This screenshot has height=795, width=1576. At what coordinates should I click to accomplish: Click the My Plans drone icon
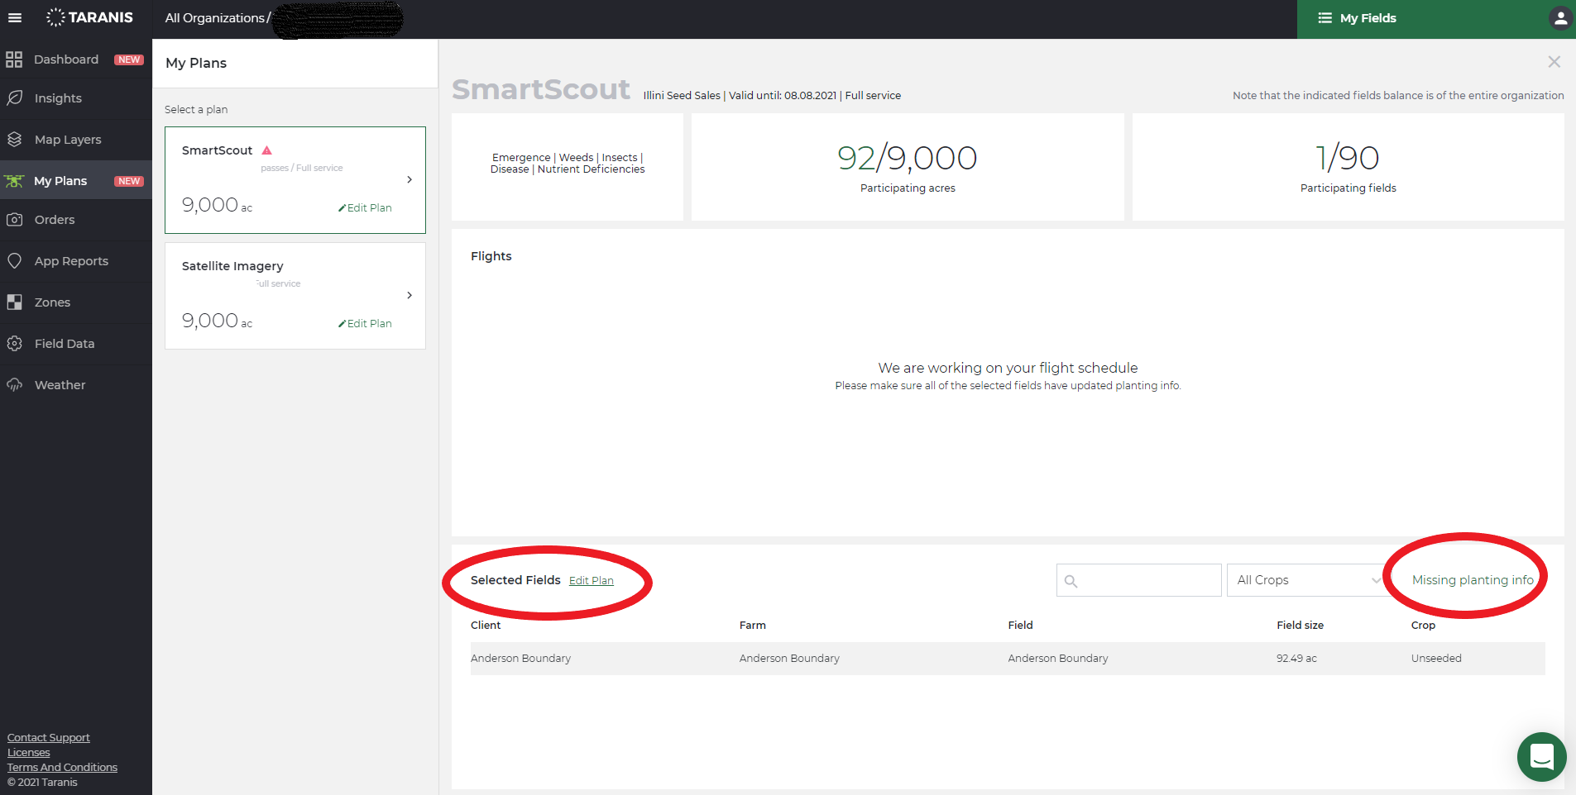point(14,181)
